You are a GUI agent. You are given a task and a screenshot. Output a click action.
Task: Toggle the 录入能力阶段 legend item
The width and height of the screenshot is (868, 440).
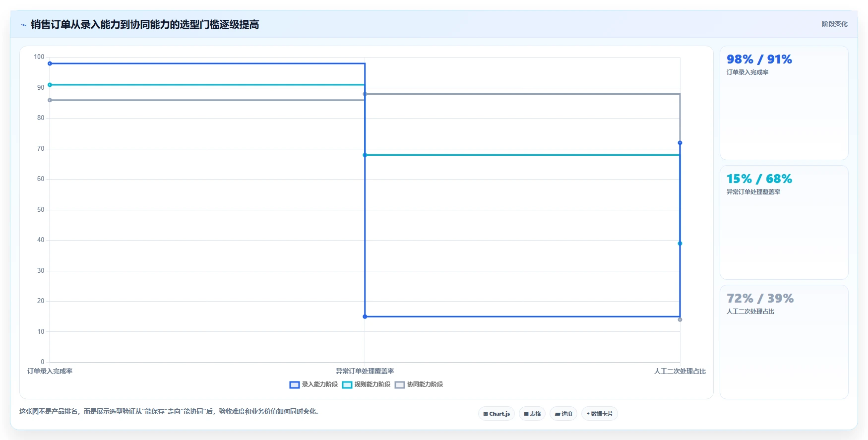313,384
